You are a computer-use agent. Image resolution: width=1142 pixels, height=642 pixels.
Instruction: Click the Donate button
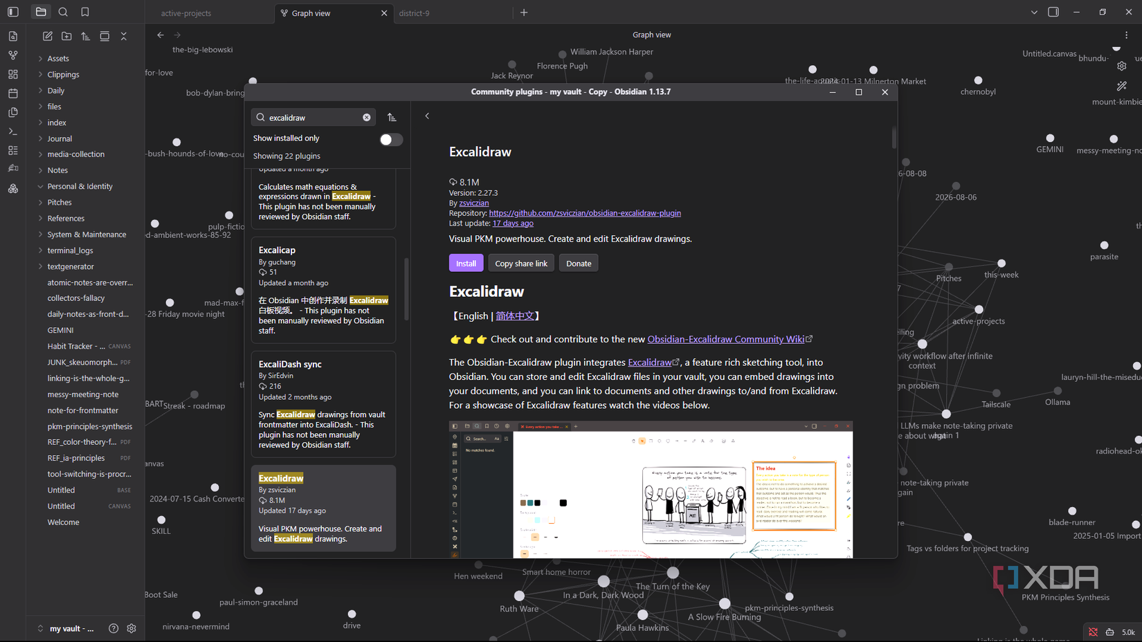pos(579,264)
